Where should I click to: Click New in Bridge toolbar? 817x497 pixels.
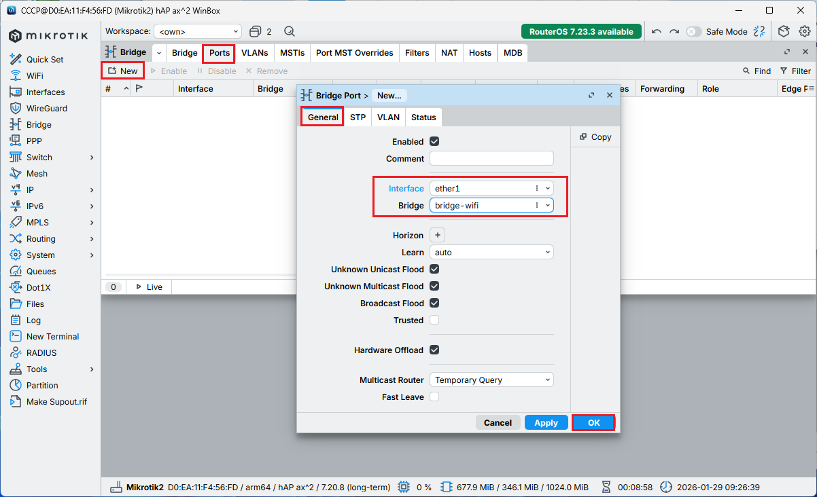[122, 71]
